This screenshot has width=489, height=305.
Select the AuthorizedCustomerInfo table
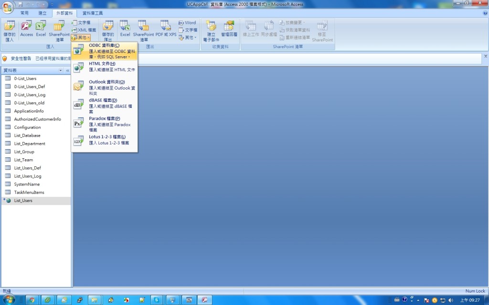point(36,119)
